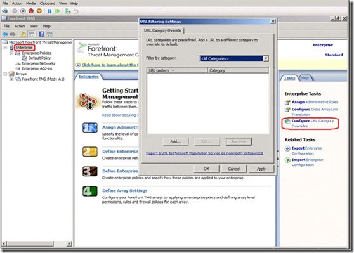
Task: Open Configure Cross Array Link Translation task
Action: 315,112
